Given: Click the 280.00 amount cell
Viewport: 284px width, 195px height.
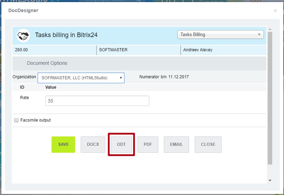Looking at the screenshot, I should (54, 50).
